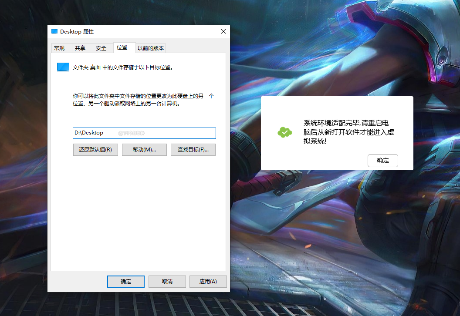Viewport: 460px width, 316px height.
Task: Cancel the Desktop properties dialog with 取消
Action: pos(167,282)
